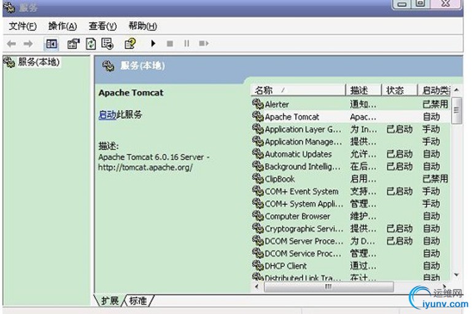Switch to the 扩展 tab
The width and height of the screenshot is (472, 314).
(110, 301)
